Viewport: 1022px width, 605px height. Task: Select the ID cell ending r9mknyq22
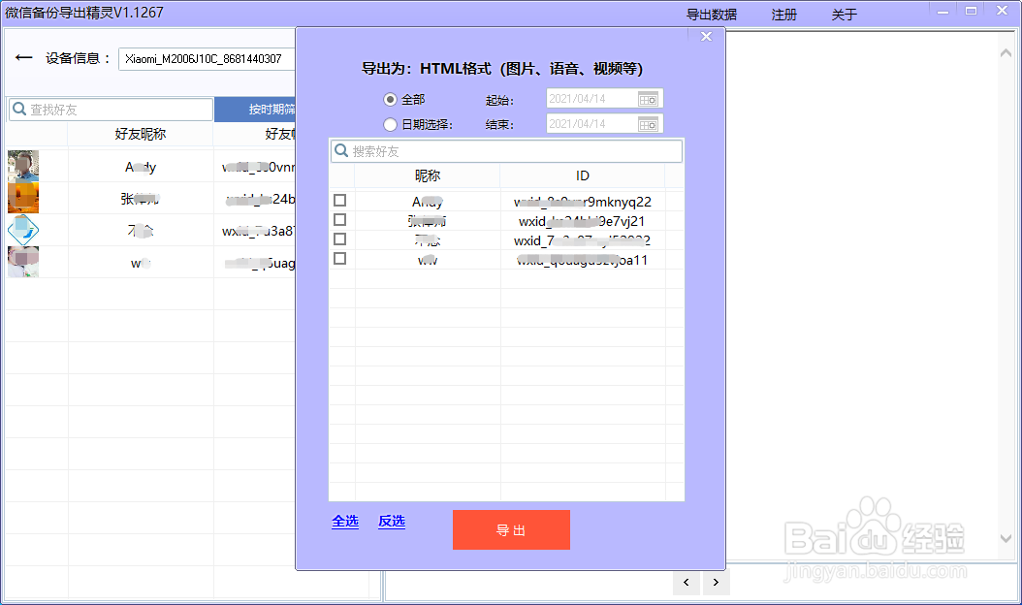point(582,202)
